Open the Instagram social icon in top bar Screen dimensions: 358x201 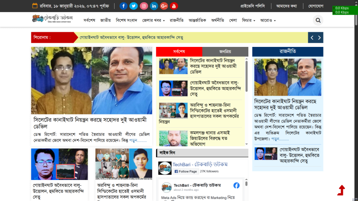[144, 6]
